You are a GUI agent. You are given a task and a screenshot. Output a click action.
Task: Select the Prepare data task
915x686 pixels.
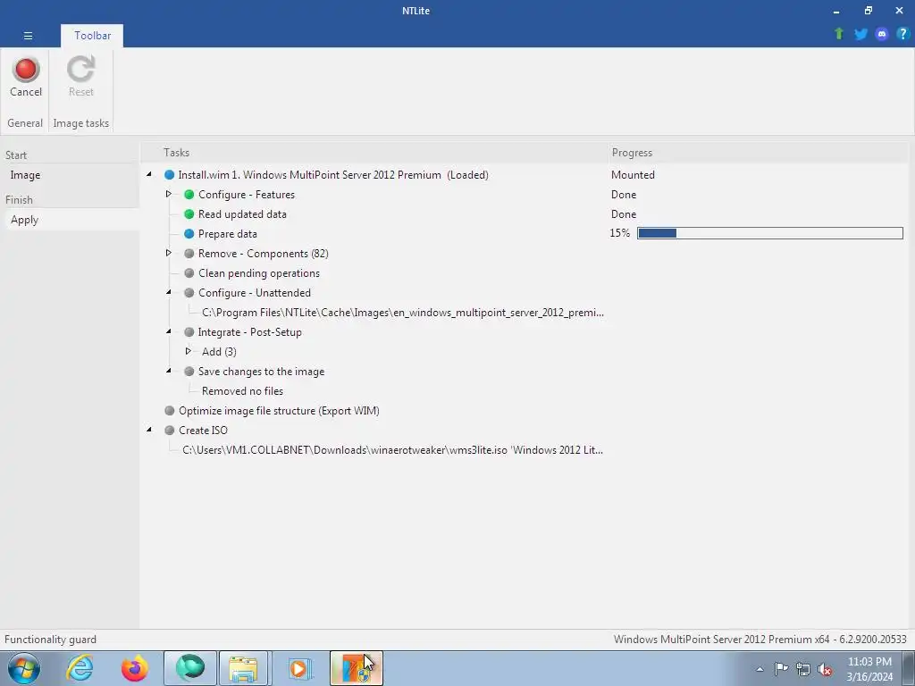click(228, 234)
